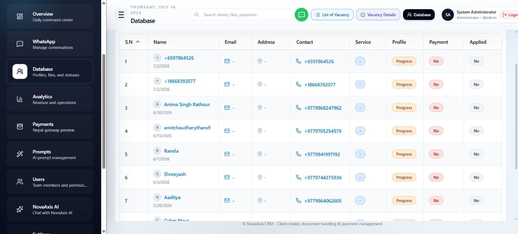Image resolution: width=518 pixels, height=234 pixels.
Task: Click address pin icon in Shreeyash's row
Action: click(260, 177)
